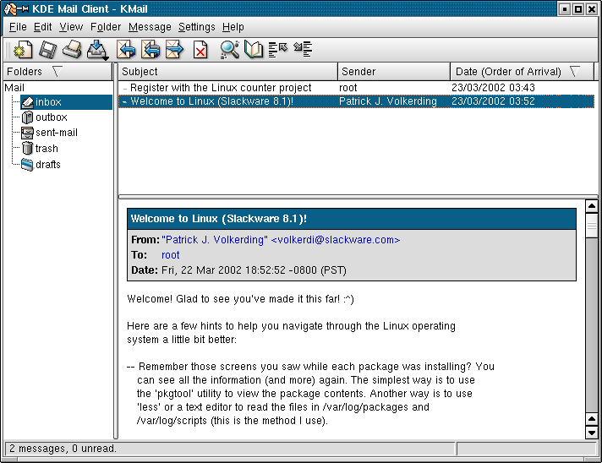Open the Message menu

[x=150, y=27]
